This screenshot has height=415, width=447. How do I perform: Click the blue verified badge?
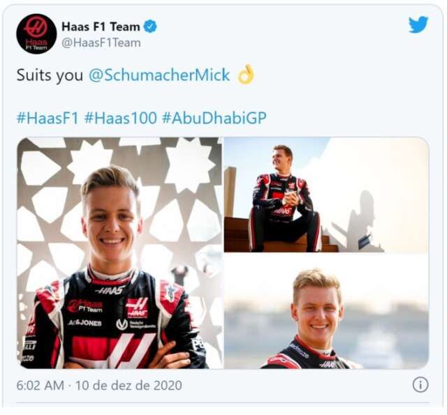(x=150, y=27)
